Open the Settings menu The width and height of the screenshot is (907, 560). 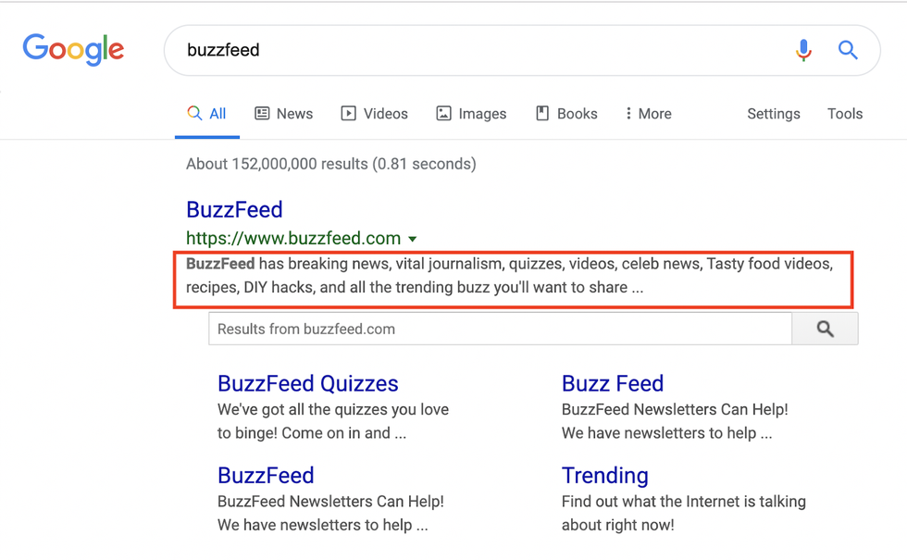[x=773, y=114]
